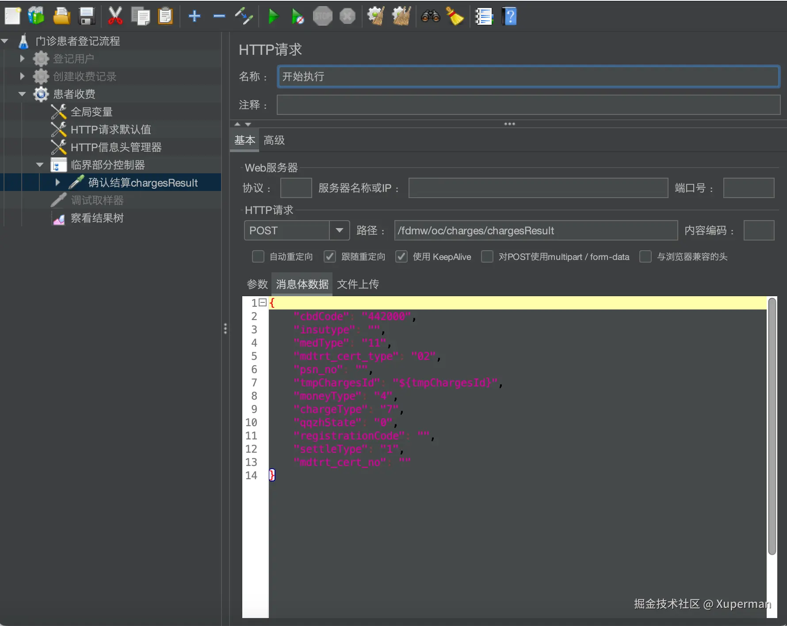Click the 注释 comment field
This screenshot has width=787, height=626.
click(x=528, y=105)
